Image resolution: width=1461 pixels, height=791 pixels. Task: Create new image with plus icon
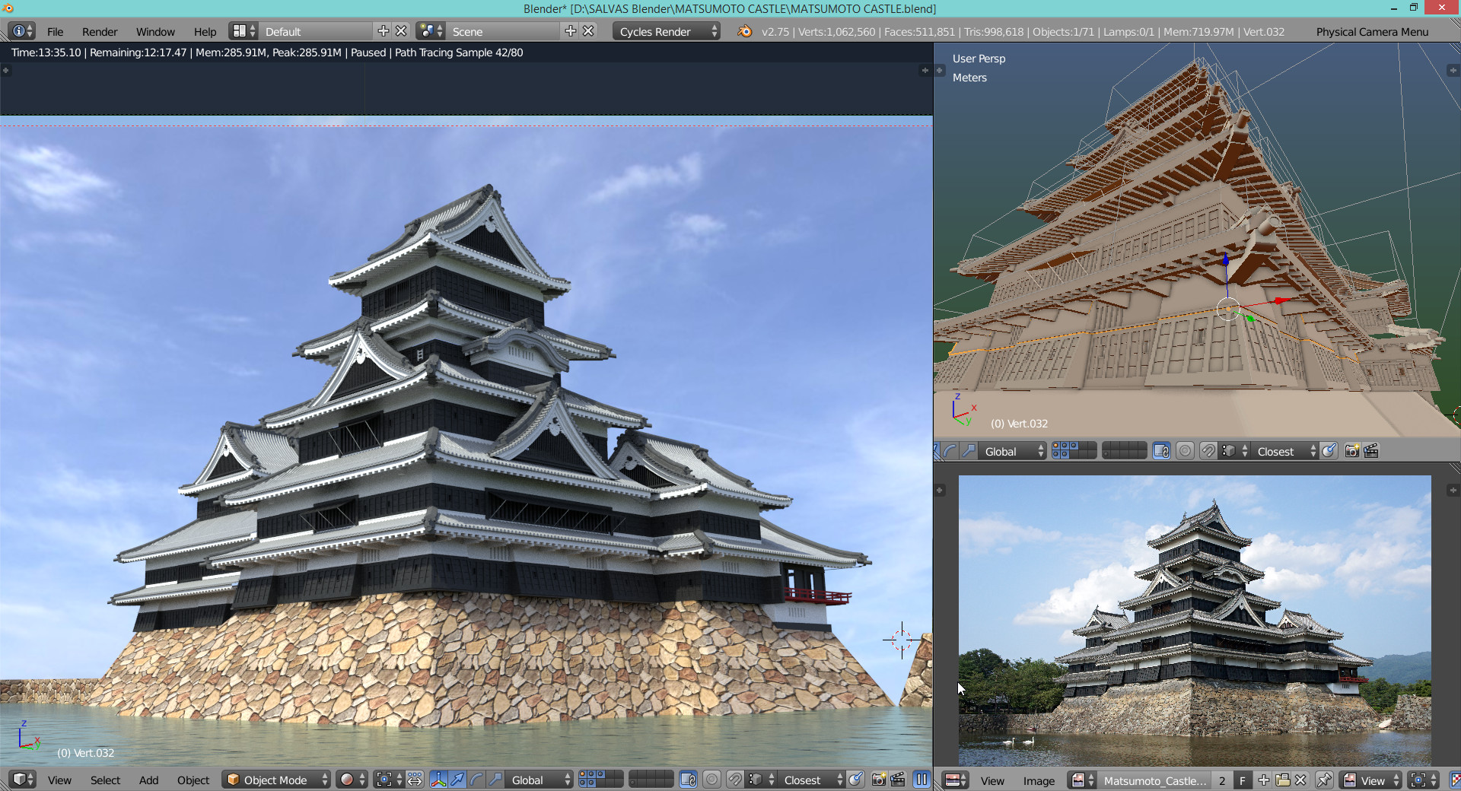[x=1264, y=780]
